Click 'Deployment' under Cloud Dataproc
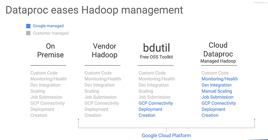Image resolution: width=268 pixels, height=140 pixels. (x=213, y=109)
